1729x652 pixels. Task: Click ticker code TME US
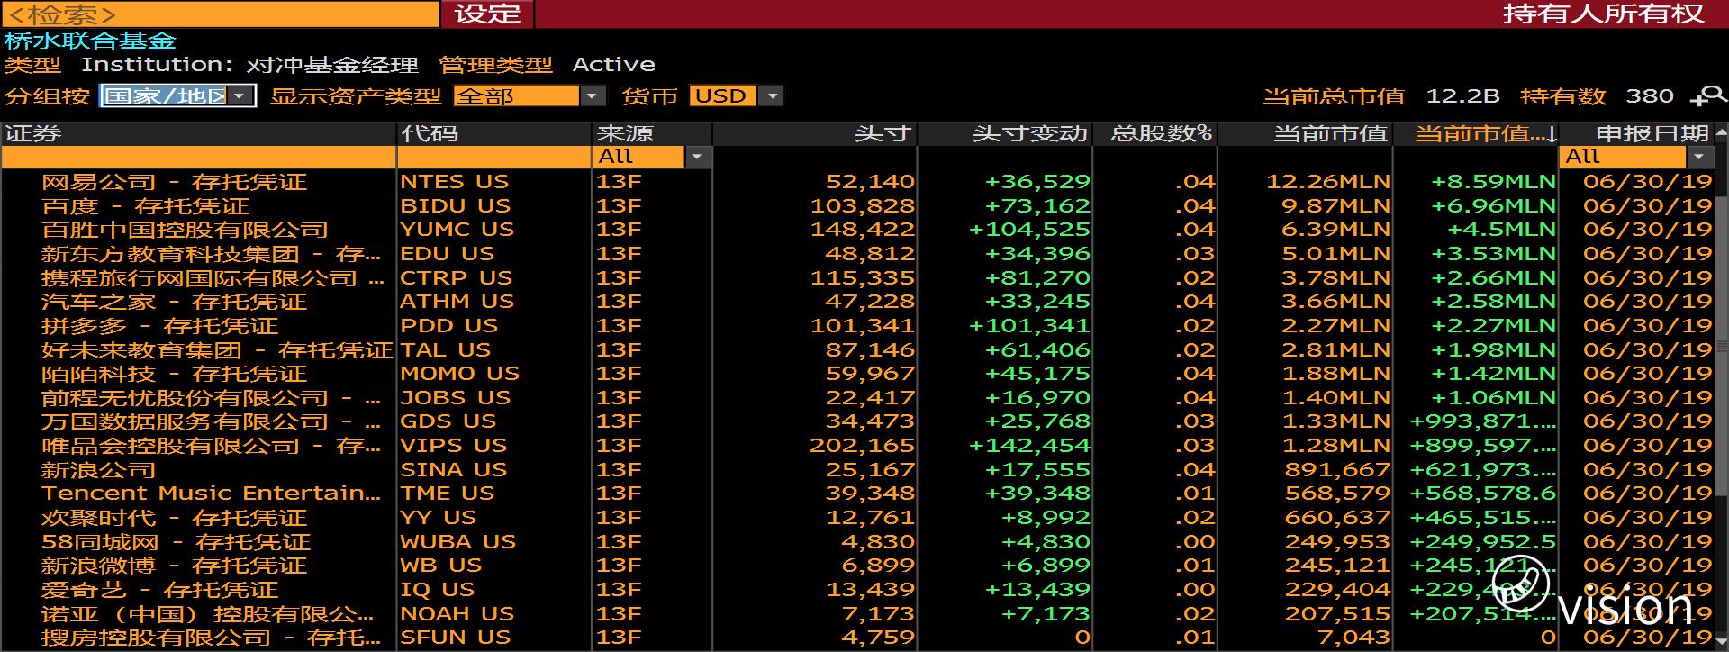[x=448, y=494]
